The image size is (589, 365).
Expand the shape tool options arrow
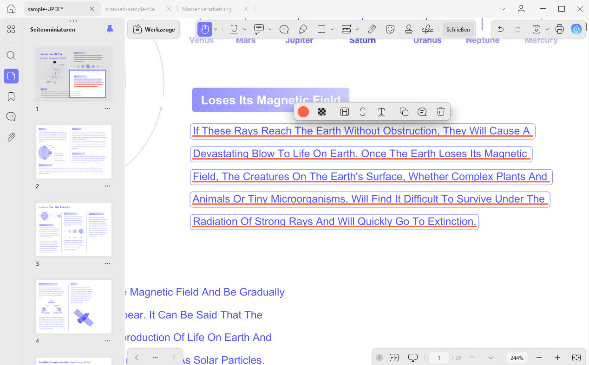pos(332,29)
